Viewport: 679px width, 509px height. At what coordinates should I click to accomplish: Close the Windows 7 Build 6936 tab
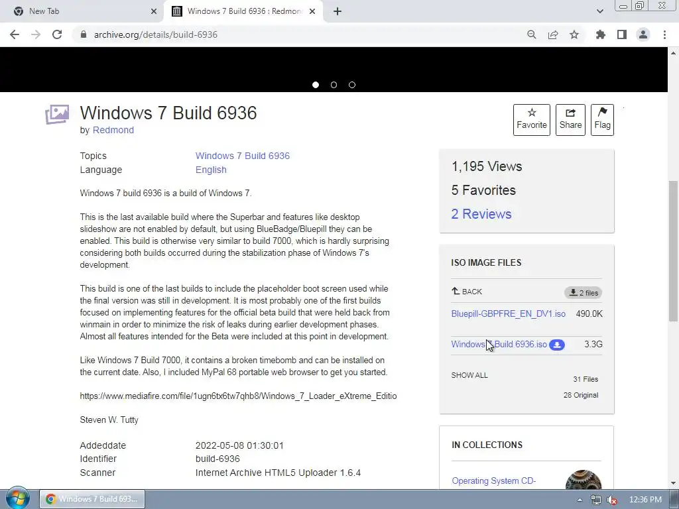coord(312,11)
